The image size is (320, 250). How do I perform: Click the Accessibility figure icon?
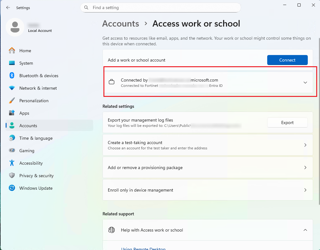pyautogui.click(x=12, y=163)
